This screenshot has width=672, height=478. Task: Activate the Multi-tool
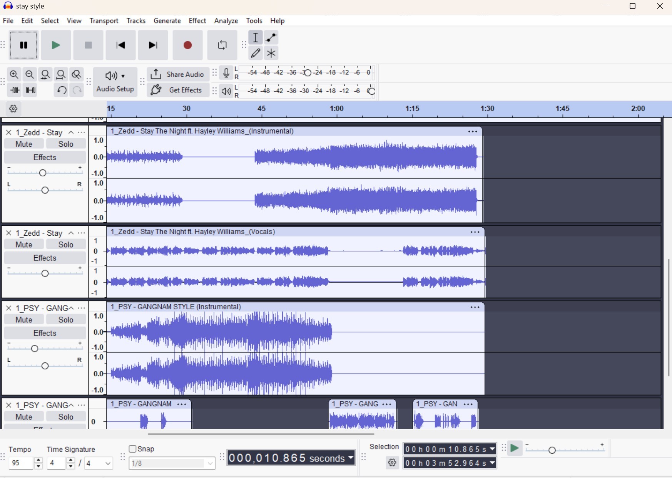tap(271, 53)
